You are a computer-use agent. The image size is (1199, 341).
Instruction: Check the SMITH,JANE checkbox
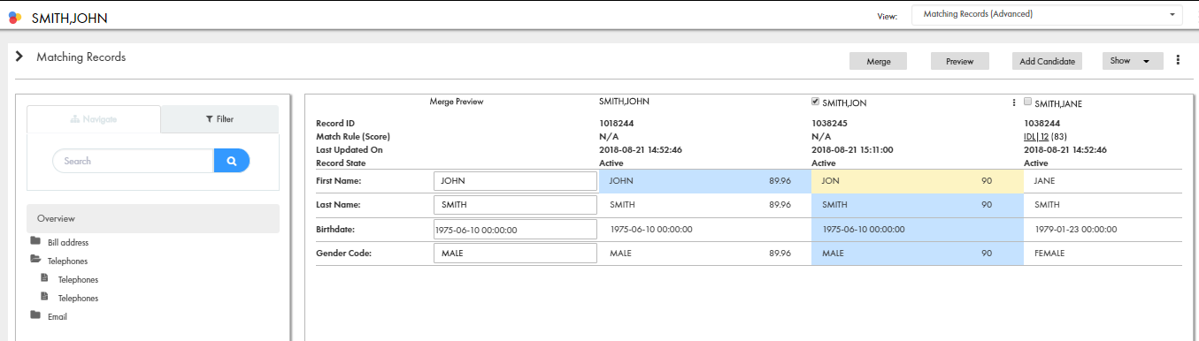click(1028, 102)
